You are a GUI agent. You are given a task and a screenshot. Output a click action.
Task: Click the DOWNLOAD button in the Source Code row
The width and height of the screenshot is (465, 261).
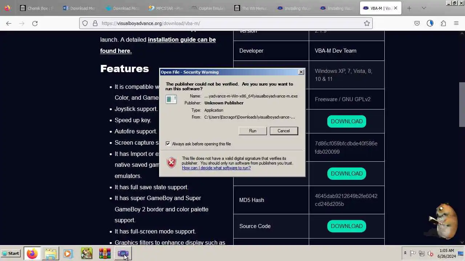[x=347, y=226]
